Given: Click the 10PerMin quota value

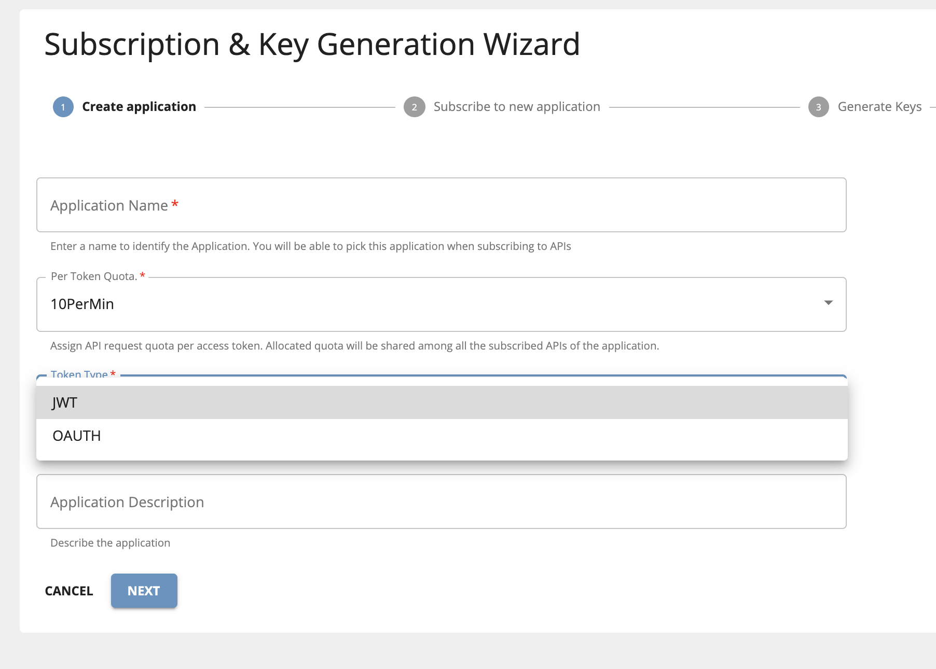Looking at the screenshot, I should coord(82,304).
